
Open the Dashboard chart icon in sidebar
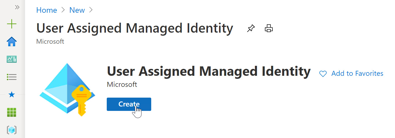[x=12, y=59]
